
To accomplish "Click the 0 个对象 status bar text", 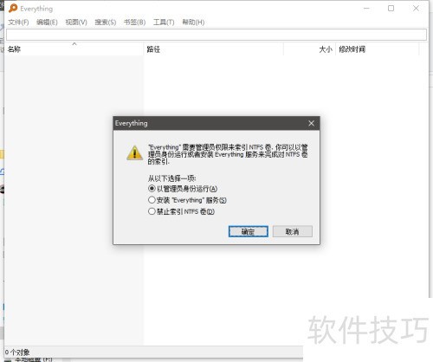I will pyautogui.click(x=17, y=352).
